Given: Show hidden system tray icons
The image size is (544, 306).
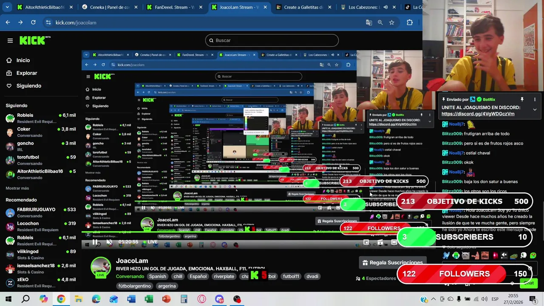Looking at the screenshot, I should coord(433,299).
